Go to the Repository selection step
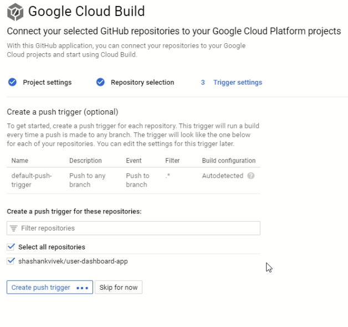Viewport: 348px width, 327px height. point(142,83)
